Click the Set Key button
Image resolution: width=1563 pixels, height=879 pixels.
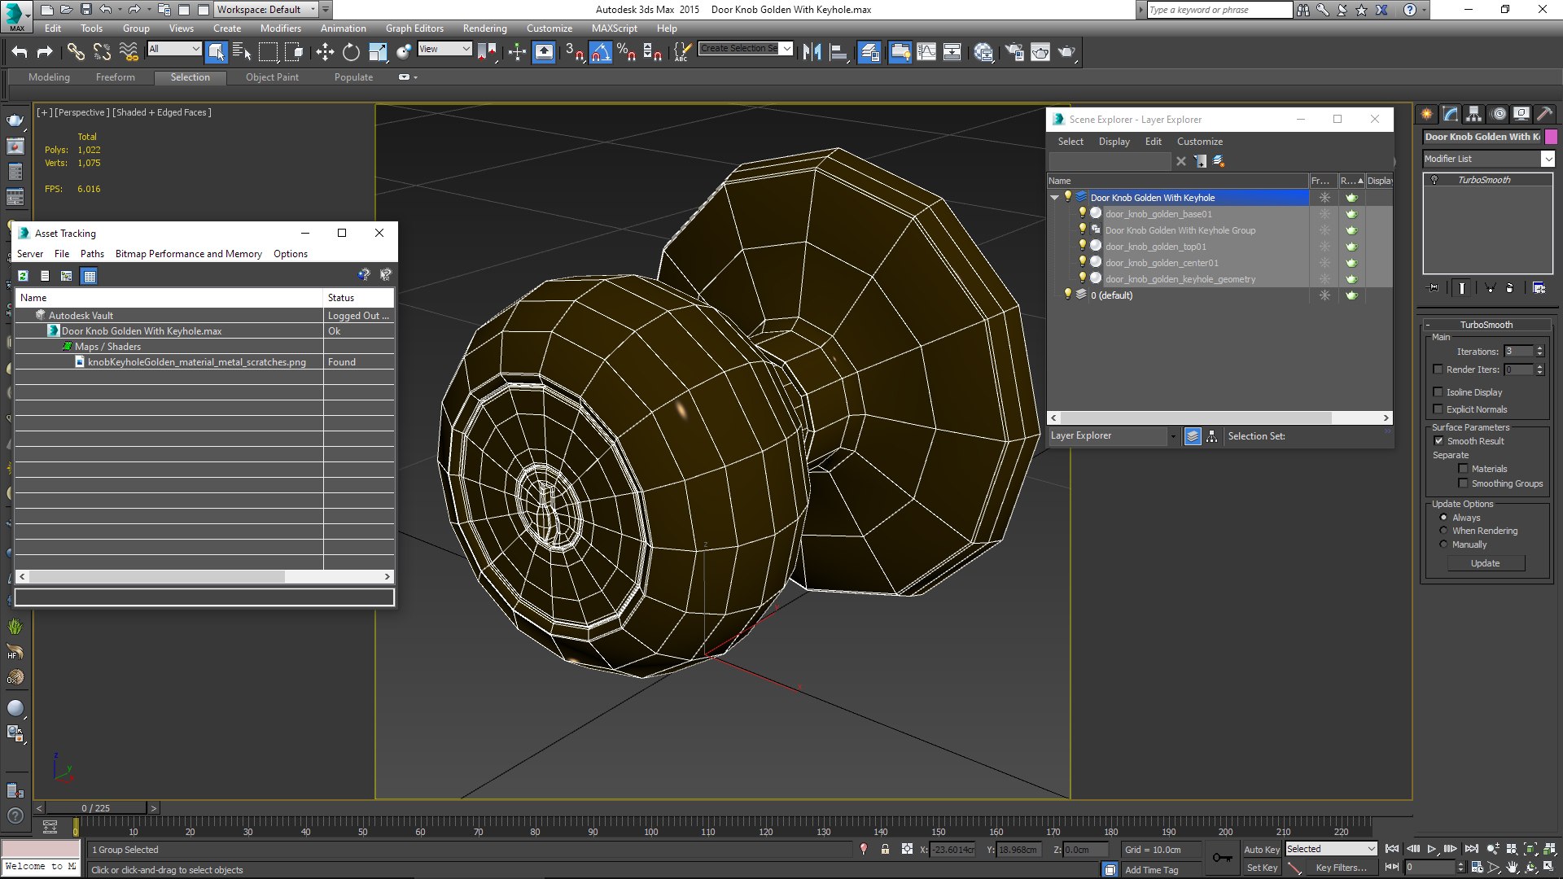tap(1262, 868)
